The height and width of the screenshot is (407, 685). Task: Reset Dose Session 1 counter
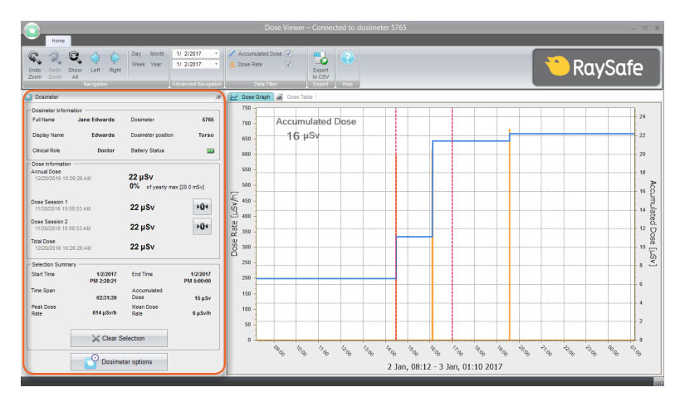[x=202, y=207]
